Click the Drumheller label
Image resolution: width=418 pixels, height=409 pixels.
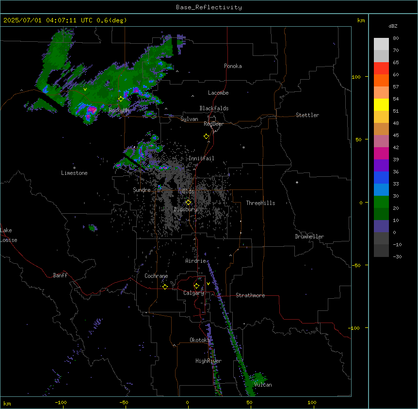[309, 237]
